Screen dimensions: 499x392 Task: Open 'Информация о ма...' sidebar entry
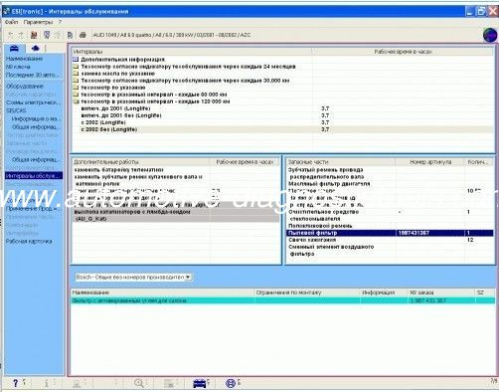click(35, 118)
